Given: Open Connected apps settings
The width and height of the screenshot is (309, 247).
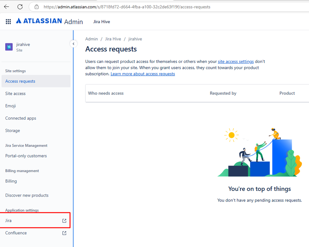Looking at the screenshot, I should click(x=20, y=118).
